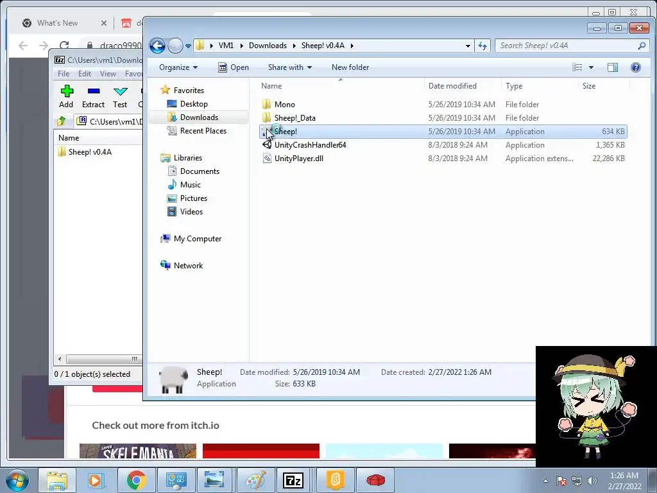Viewport: 657px width, 493px height.
Task: Click the Explorer Forward arrow button
Action: 175,46
